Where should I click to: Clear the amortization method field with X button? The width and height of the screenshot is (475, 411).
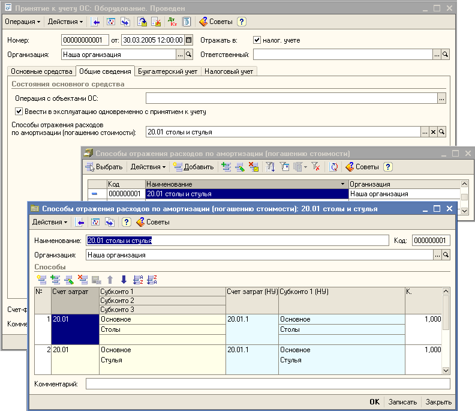[433, 132]
